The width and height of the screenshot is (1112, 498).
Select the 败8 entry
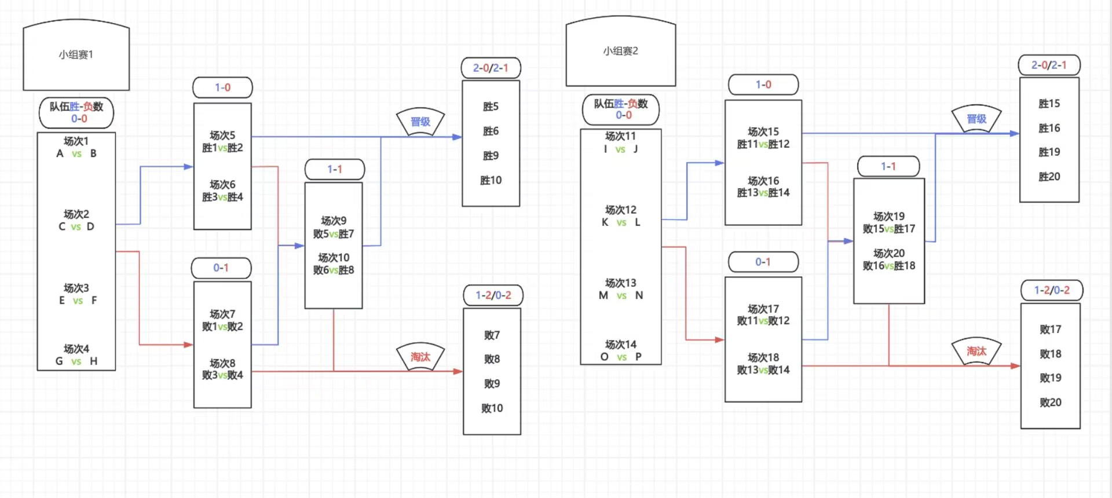coord(492,359)
